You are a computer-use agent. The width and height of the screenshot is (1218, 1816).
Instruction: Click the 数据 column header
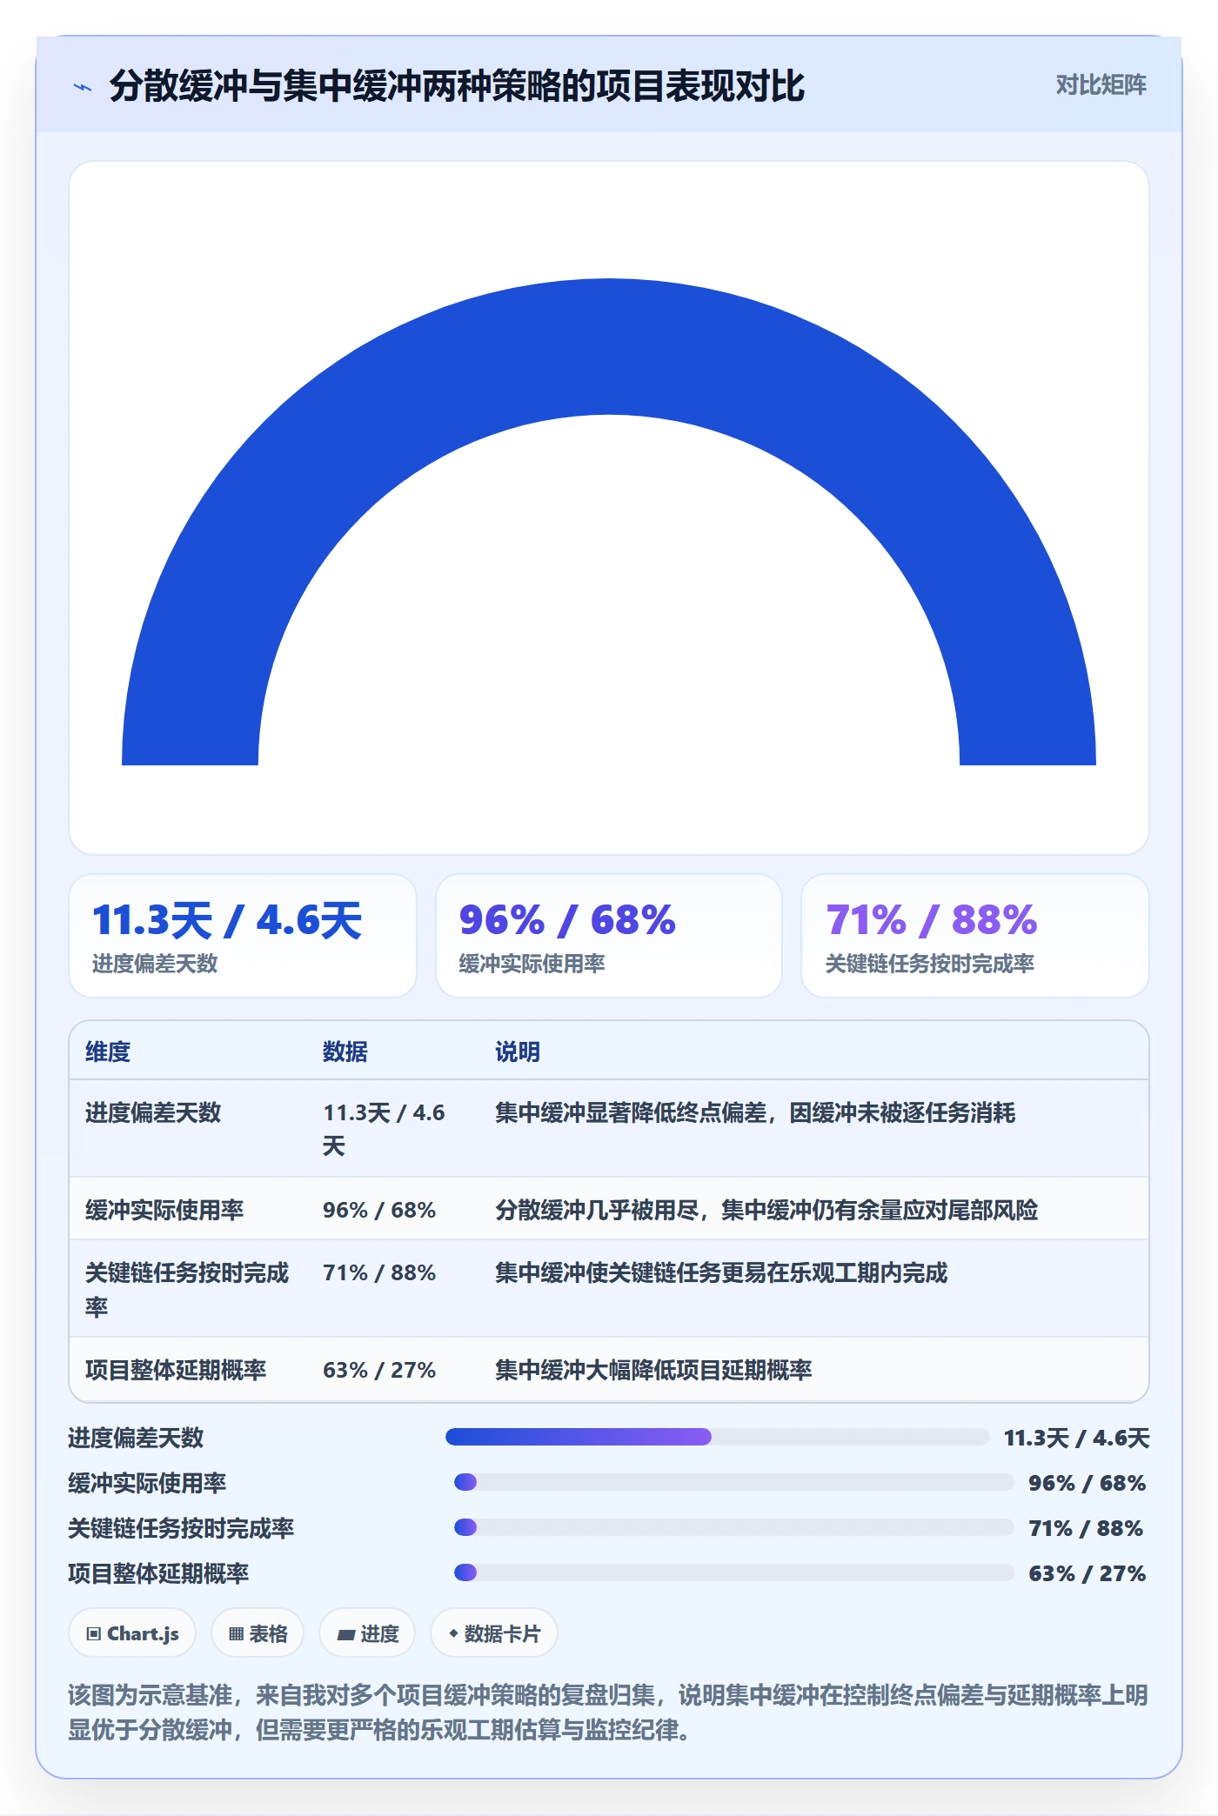(345, 1052)
